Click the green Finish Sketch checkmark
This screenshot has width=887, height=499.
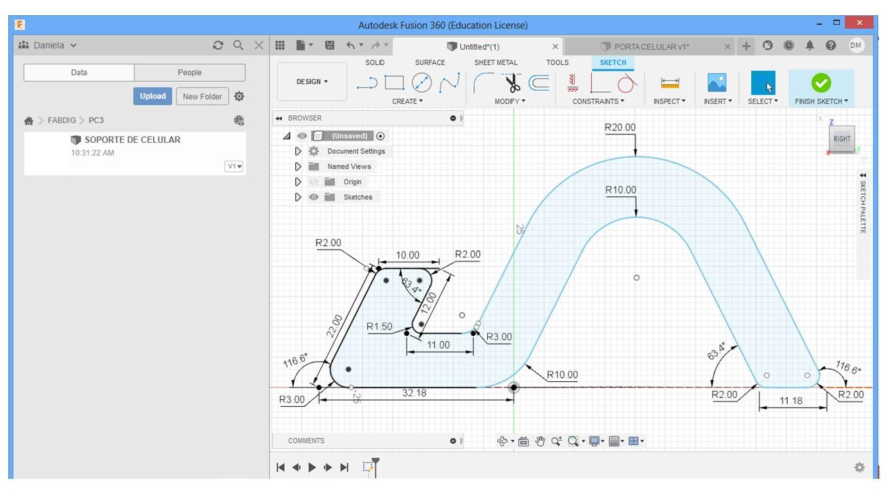point(821,83)
